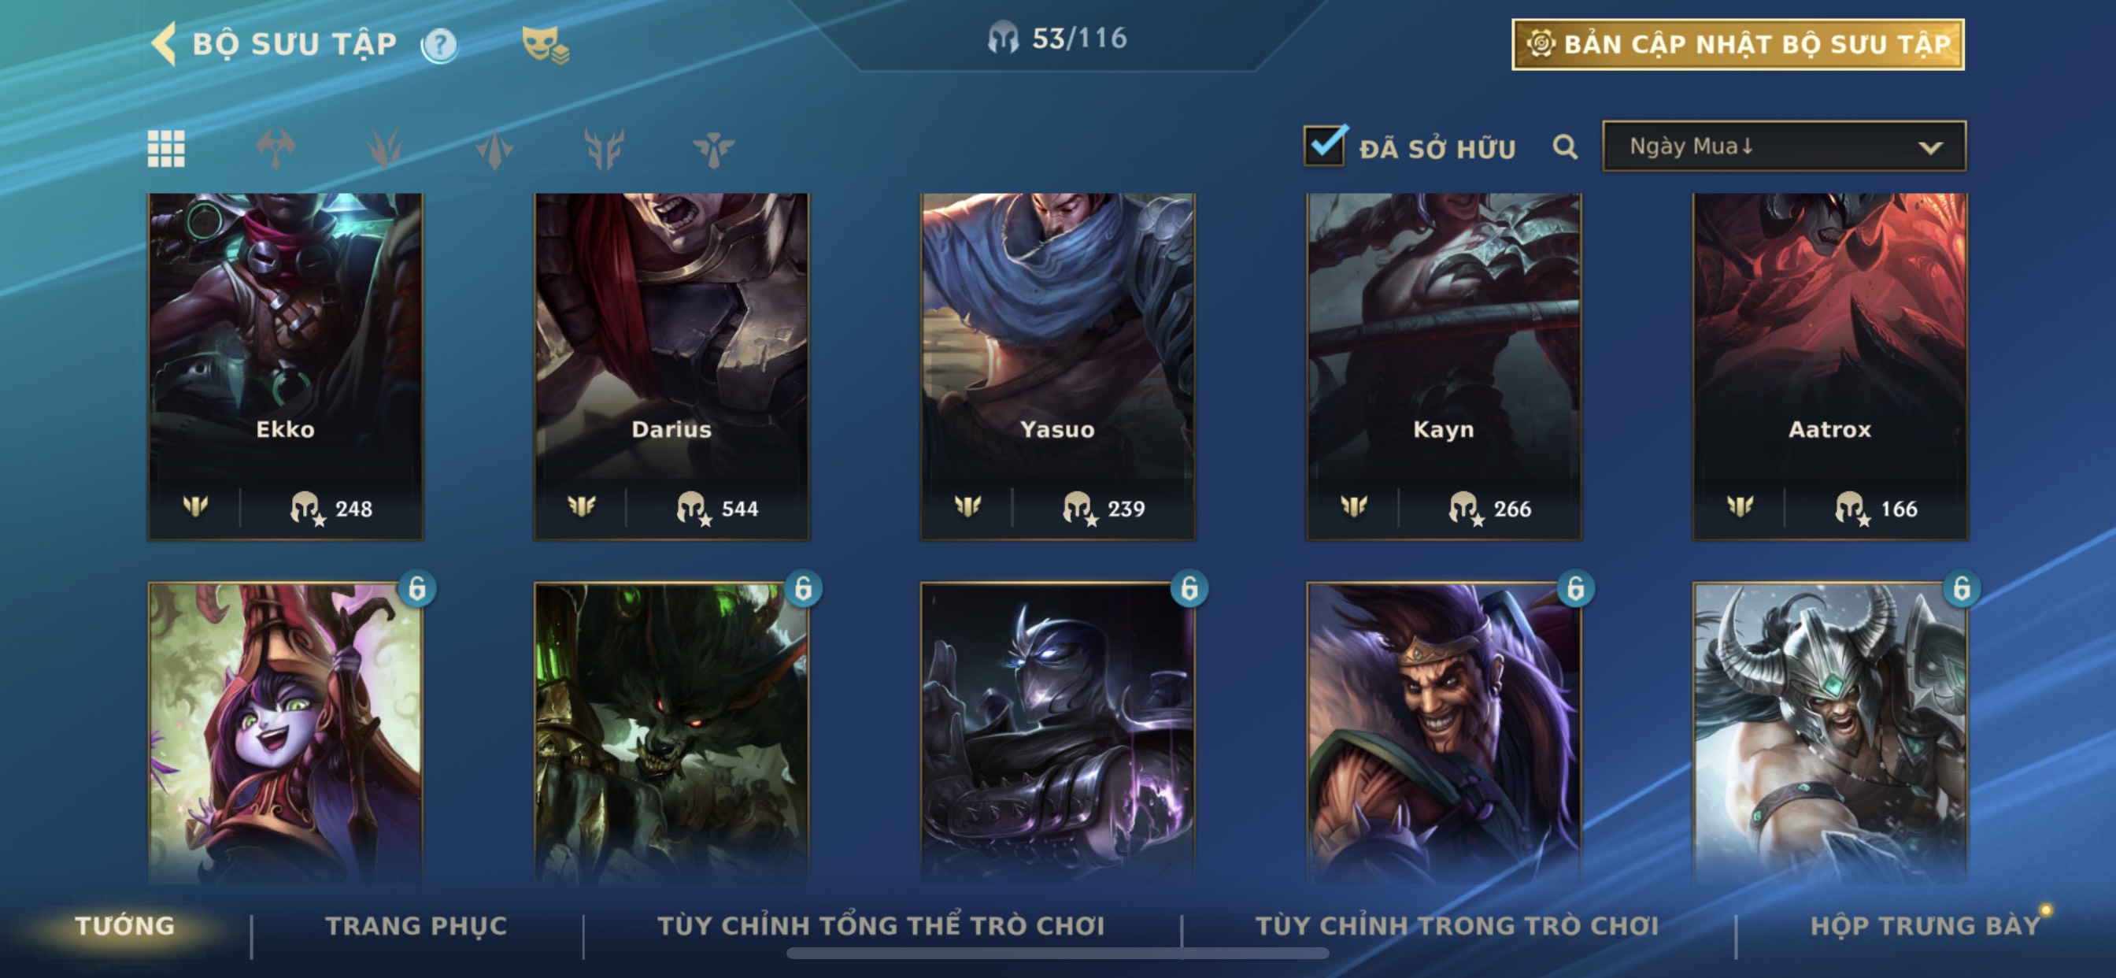Filter champions by the fifth role icon

[x=713, y=149]
